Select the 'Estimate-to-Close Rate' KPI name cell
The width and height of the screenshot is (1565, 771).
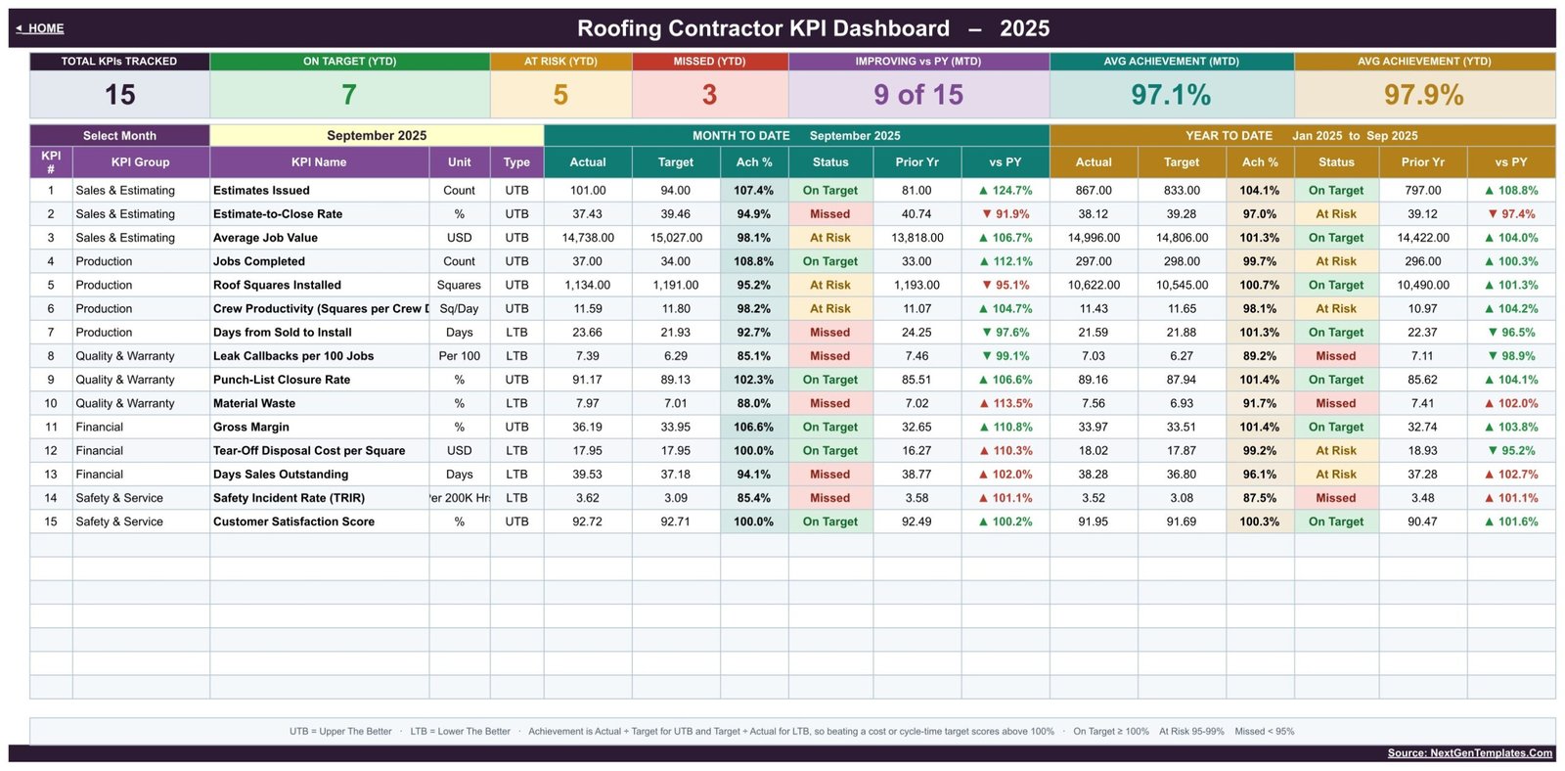coord(319,214)
